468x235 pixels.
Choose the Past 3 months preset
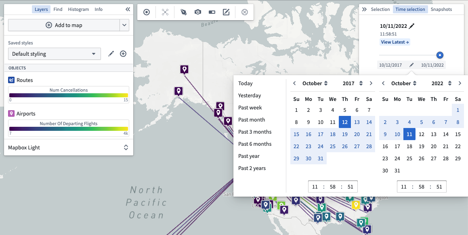point(255,132)
